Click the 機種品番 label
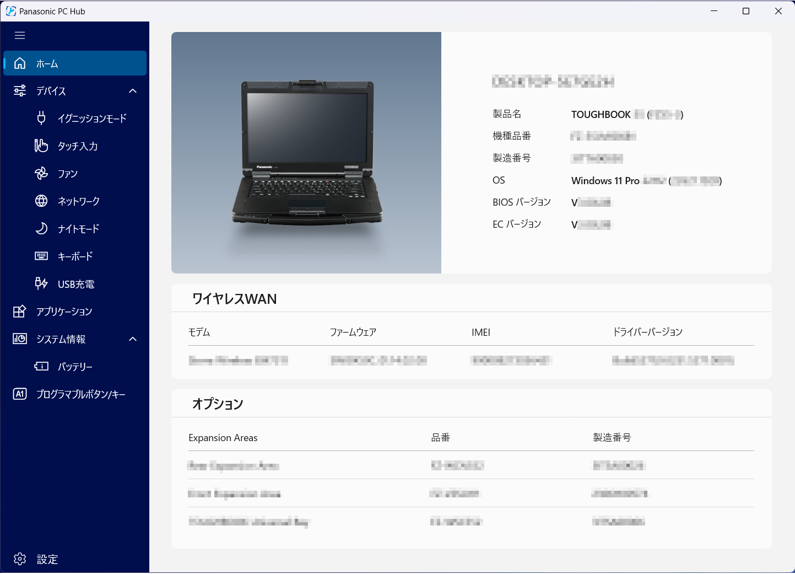 [512, 136]
